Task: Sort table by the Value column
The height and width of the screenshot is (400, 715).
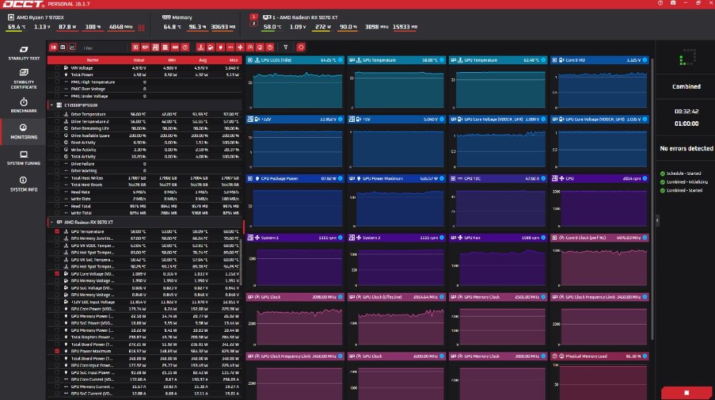Action: pos(138,60)
